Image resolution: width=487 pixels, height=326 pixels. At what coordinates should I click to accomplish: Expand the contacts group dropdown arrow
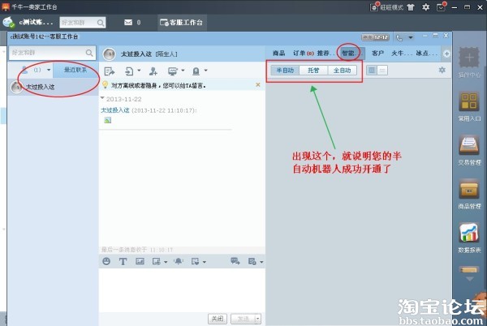point(49,71)
